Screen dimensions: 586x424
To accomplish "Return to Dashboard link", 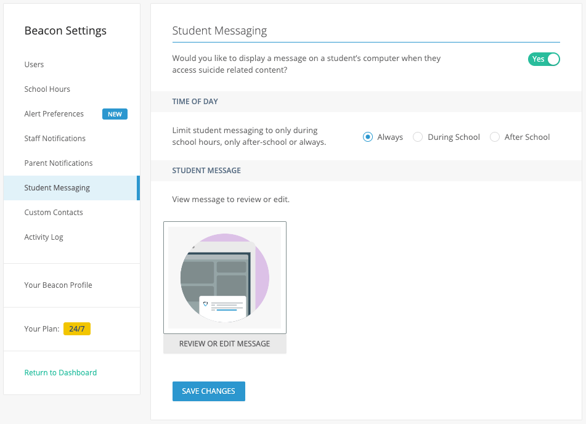I will tap(60, 372).
